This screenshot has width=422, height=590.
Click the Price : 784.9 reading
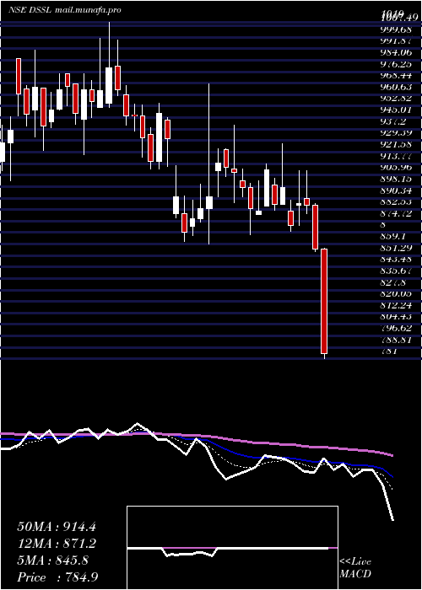click(x=58, y=577)
